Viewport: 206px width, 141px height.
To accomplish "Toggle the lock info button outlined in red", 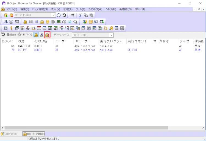I will [x=47, y=35].
